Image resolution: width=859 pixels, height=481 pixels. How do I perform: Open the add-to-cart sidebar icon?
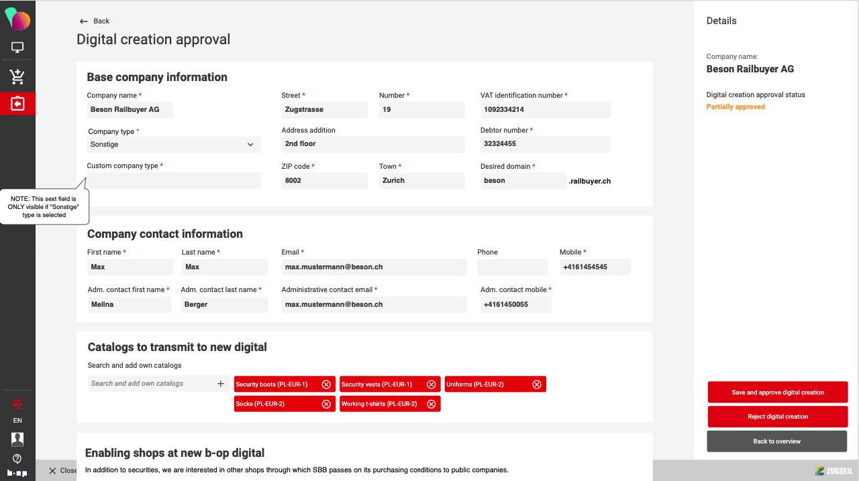pyautogui.click(x=17, y=77)
